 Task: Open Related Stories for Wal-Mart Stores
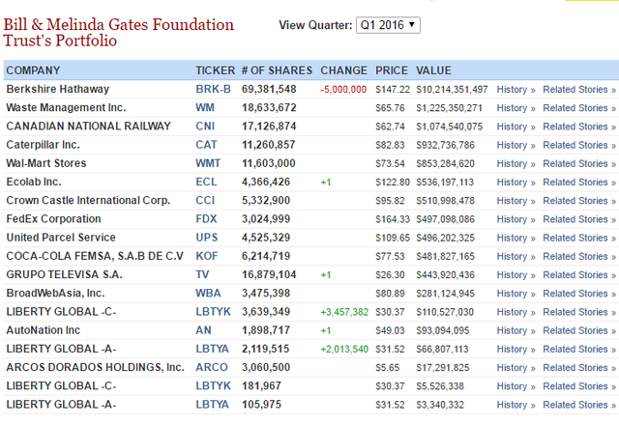click(x=579, y=163)
